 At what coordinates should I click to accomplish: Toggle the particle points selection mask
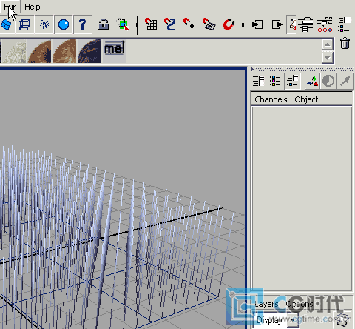[44, 24]
